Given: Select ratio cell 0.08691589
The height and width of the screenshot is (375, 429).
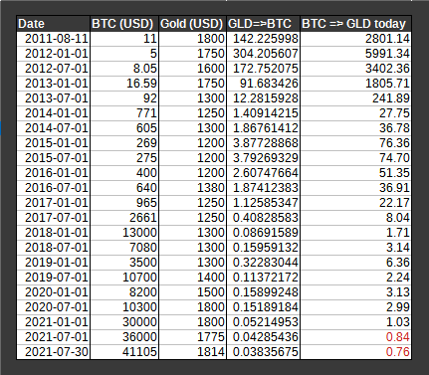Looking at the screenshot, I should tap(264, 233).
